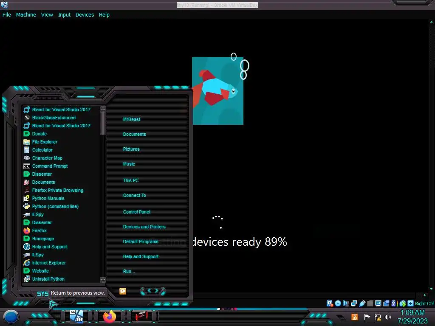Open the VirtualBox taskbar item marked 64 and 10
Image resolution: width=435 pixels, height=326 pixels.
pyautogui.click(x=76, y=316)
